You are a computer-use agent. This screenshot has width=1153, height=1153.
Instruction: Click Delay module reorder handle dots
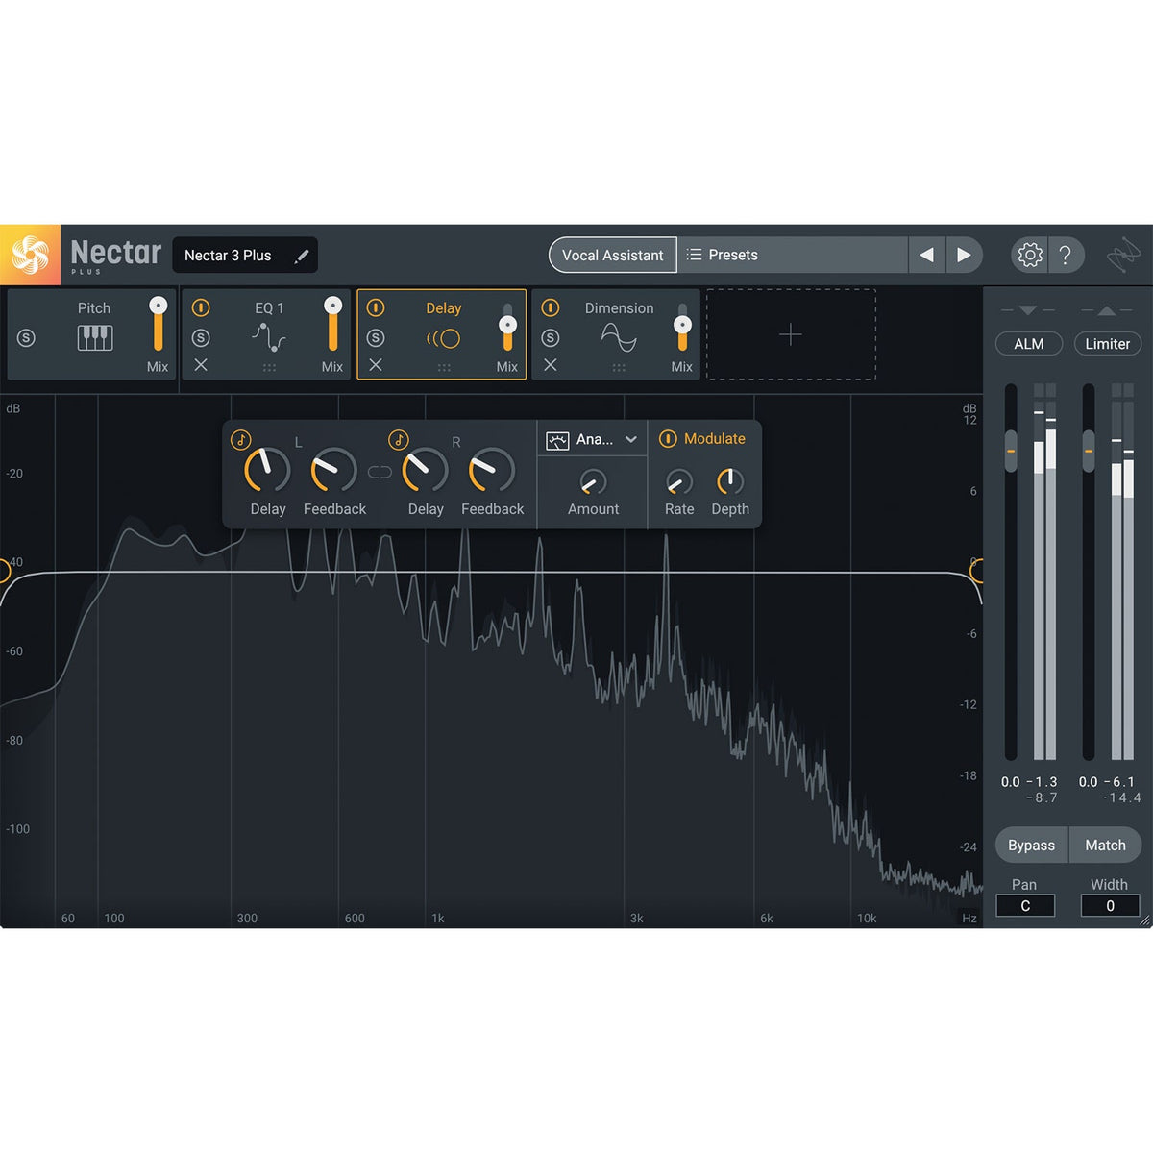(x=444, y=368)
